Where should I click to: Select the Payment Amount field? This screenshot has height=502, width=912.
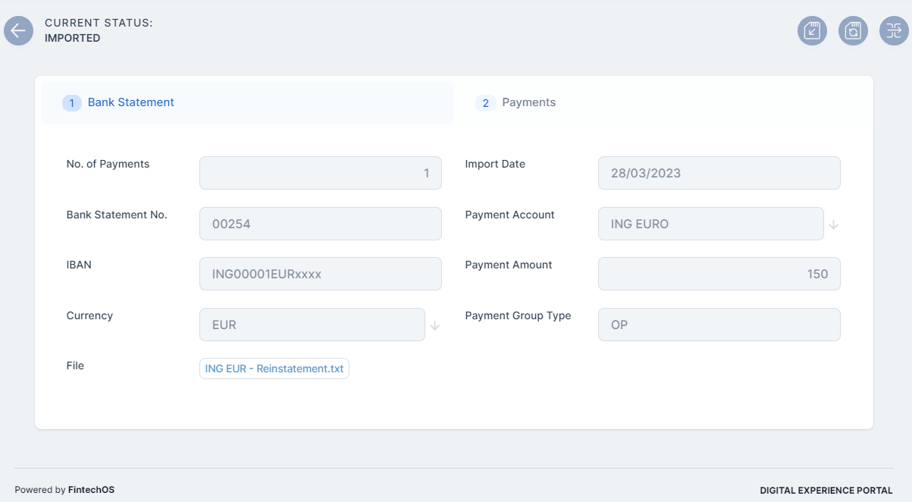tap(719, 274)
